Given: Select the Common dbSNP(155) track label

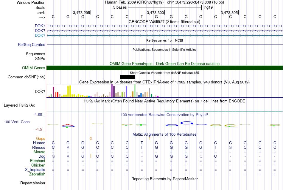Looking at the screenshot, I should [x=27, y=77].
